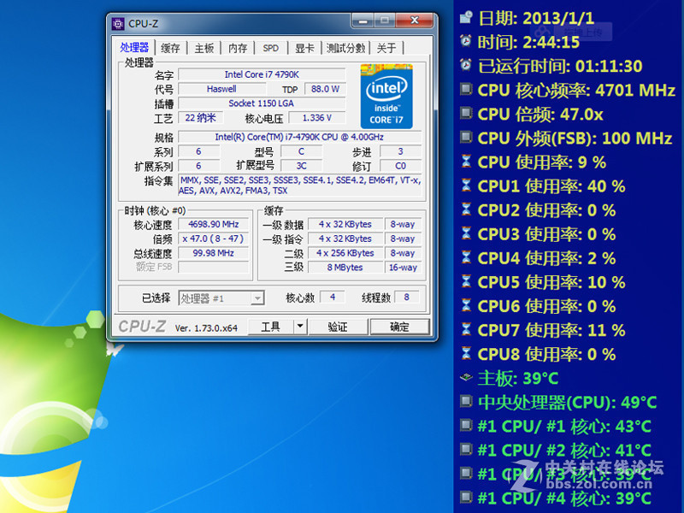Screen dimensions: 684x513
Task: Switch to the 处理器 tab
Action: (134, 48)
